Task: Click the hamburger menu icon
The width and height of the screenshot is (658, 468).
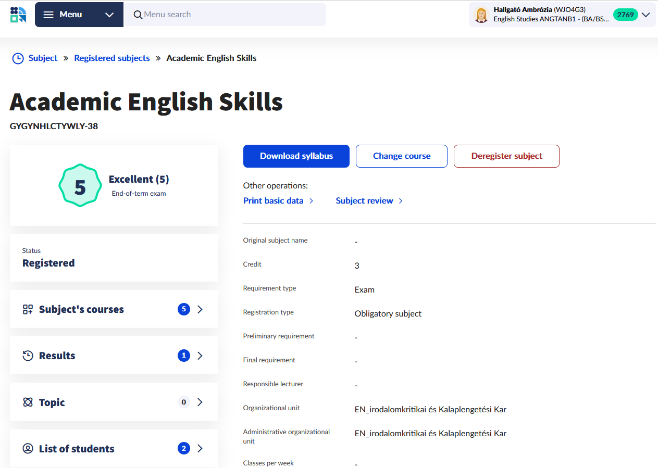Action: click(x=48, y=15)
